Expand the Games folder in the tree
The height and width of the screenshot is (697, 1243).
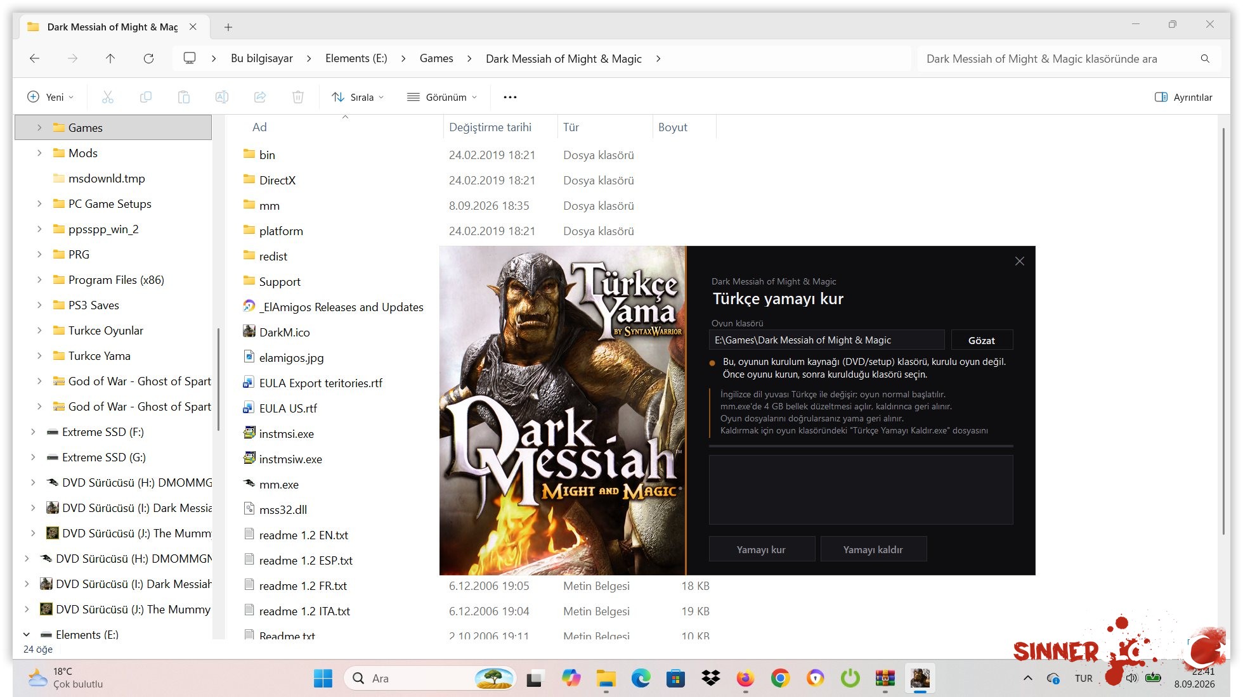point(39,127)
